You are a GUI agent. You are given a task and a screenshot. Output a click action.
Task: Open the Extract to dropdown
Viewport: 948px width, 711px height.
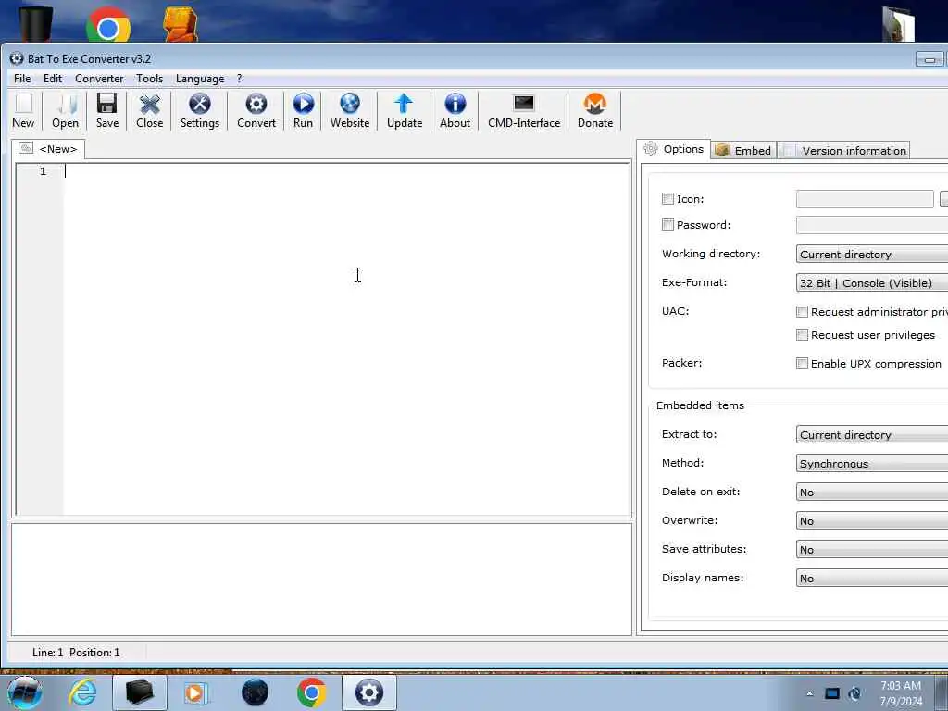872,435
